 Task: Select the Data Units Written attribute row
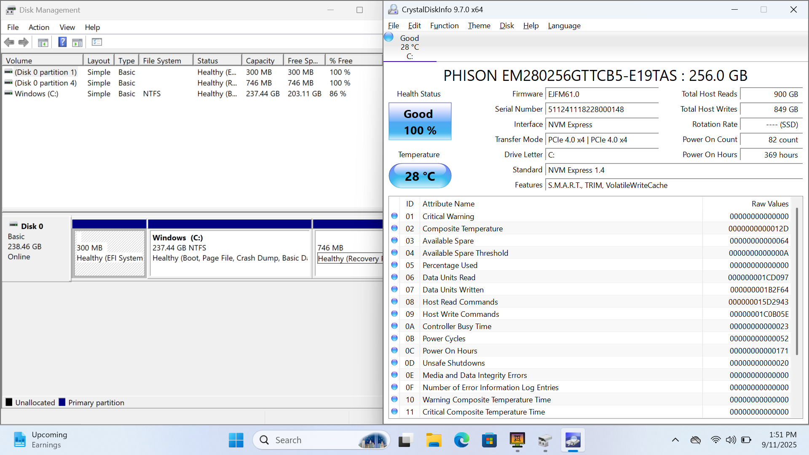590,289
